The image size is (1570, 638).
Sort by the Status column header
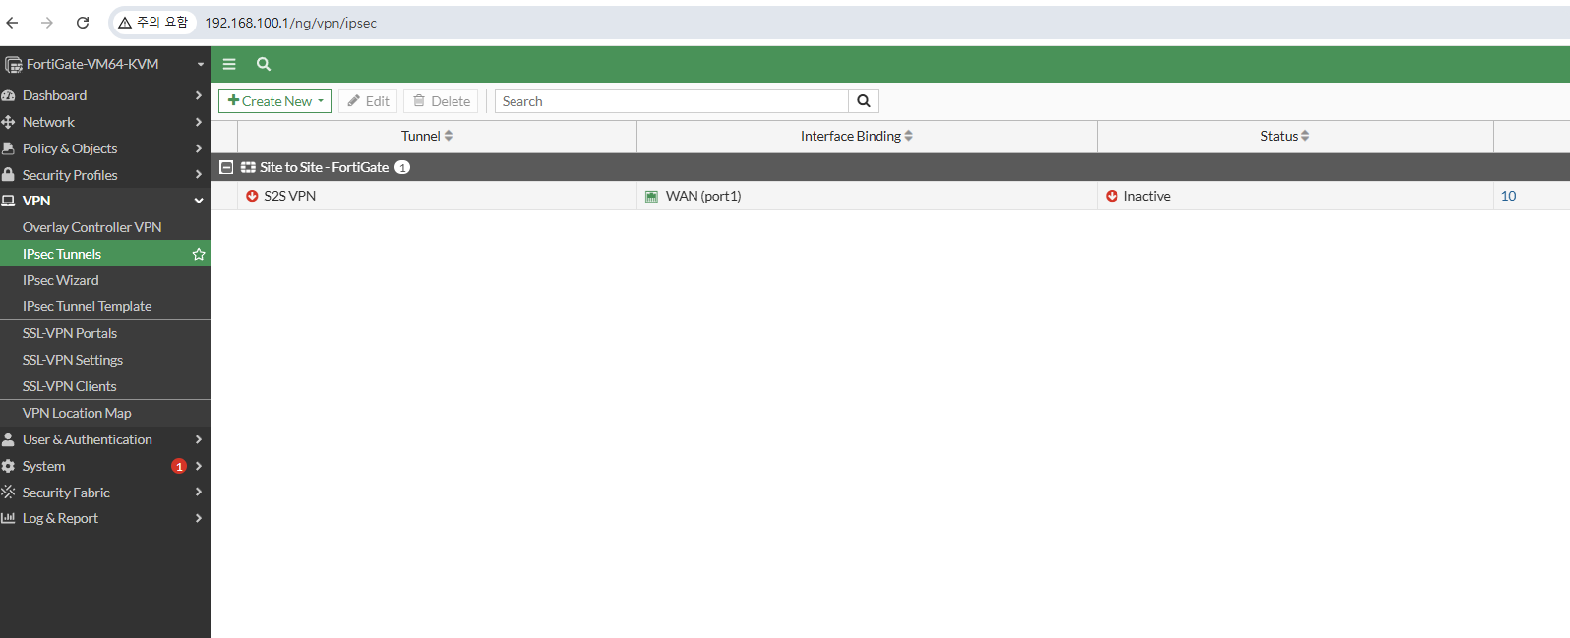[x=1285, y=136]
